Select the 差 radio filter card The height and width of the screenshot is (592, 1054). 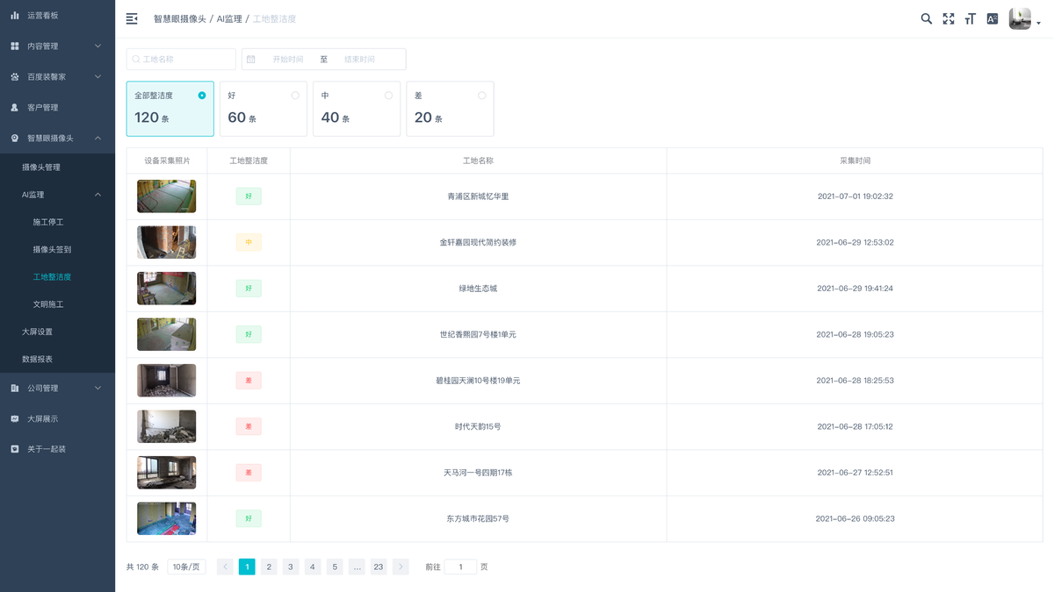click(x=450, y=109)
